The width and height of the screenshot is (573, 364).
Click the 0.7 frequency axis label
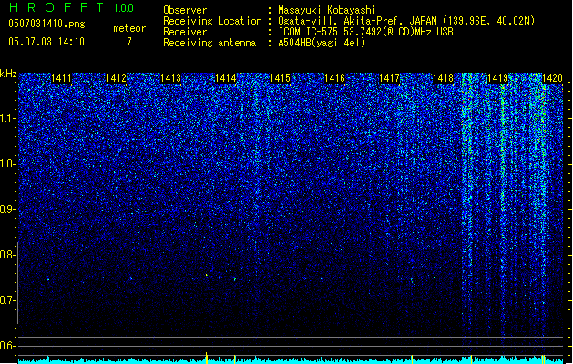coord(8,300)
